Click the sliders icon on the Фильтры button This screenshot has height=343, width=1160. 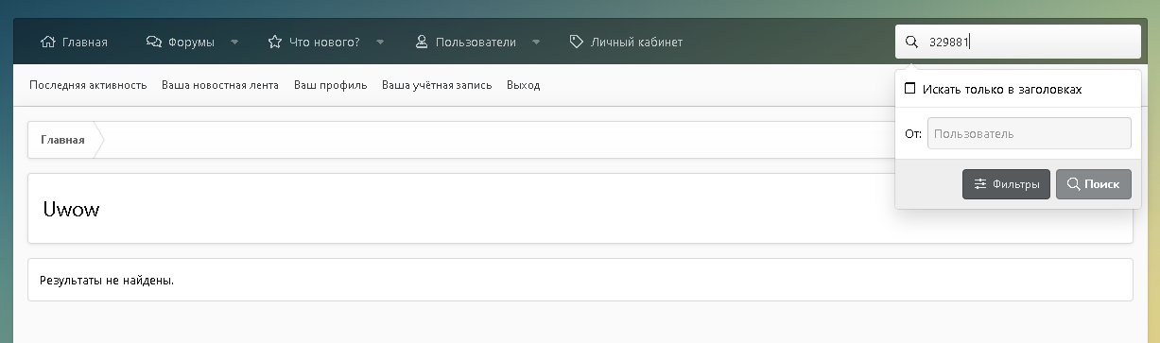[x=980, y=184]
